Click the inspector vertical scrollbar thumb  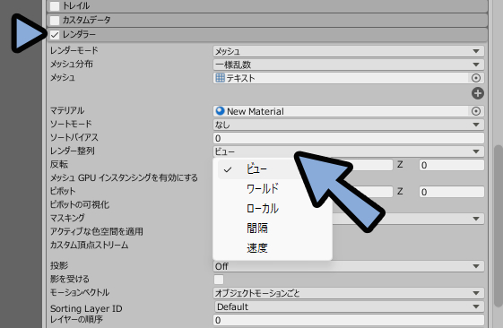click(498, 226)
